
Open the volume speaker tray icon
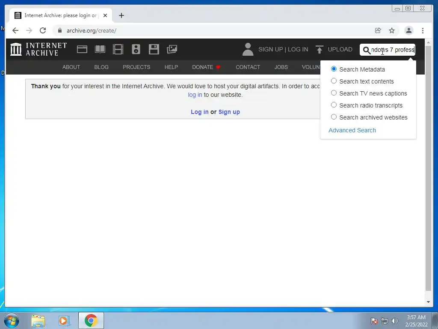(394, 321)
